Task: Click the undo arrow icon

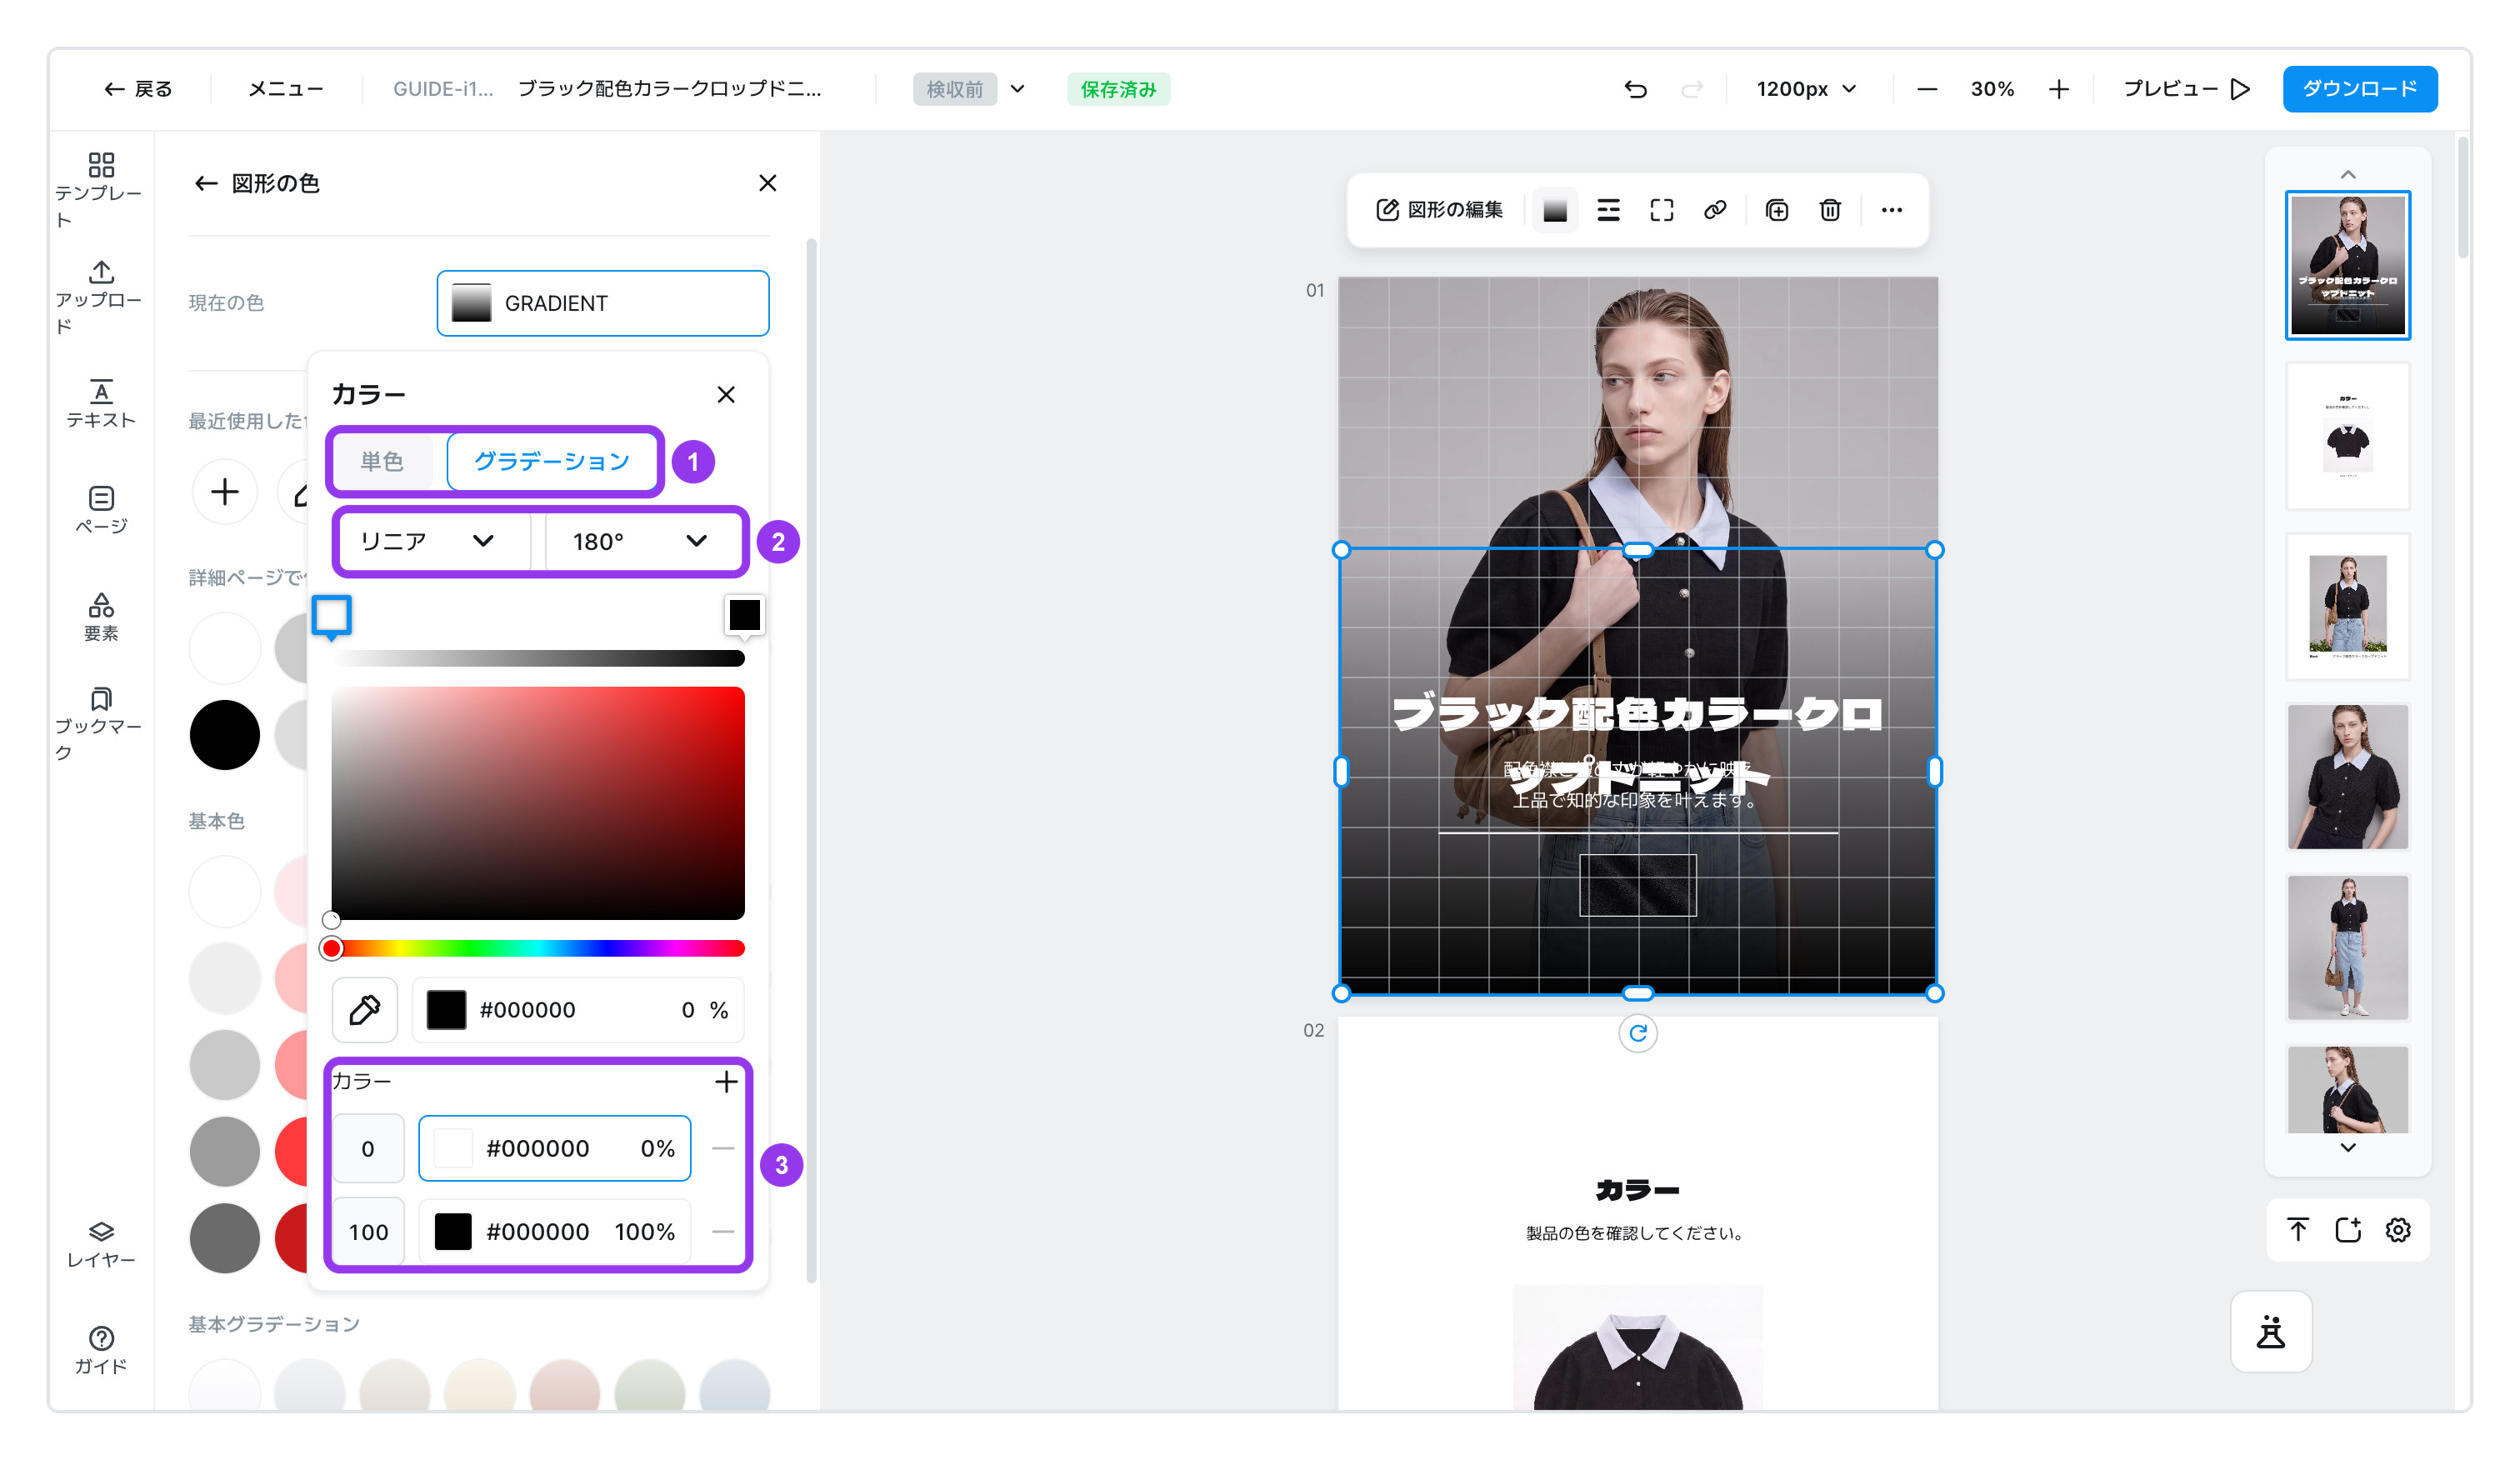Action: [1635, 89]
